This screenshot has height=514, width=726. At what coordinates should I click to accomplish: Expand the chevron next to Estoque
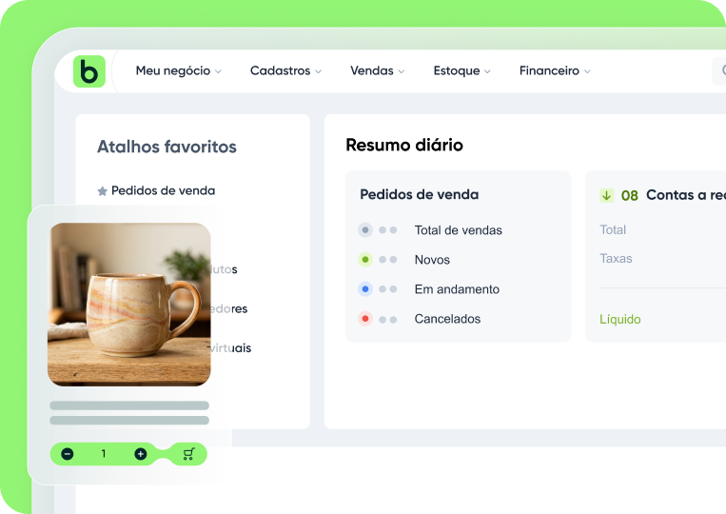[x=487, y=71]
